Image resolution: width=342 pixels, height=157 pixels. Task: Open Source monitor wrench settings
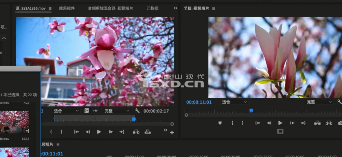tap(137, 111)
